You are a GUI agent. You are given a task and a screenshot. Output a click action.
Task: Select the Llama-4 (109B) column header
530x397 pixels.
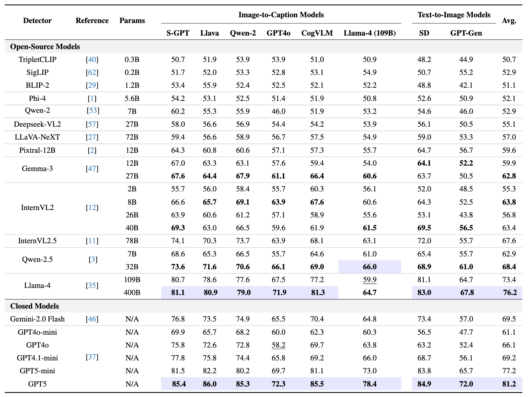coord(370,33)
